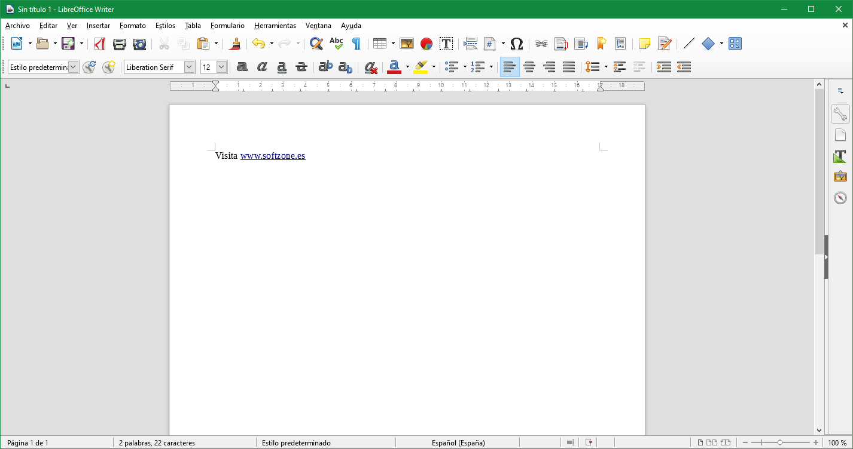
Task: Open Find and Replace
Action: (x=316, y=44)
